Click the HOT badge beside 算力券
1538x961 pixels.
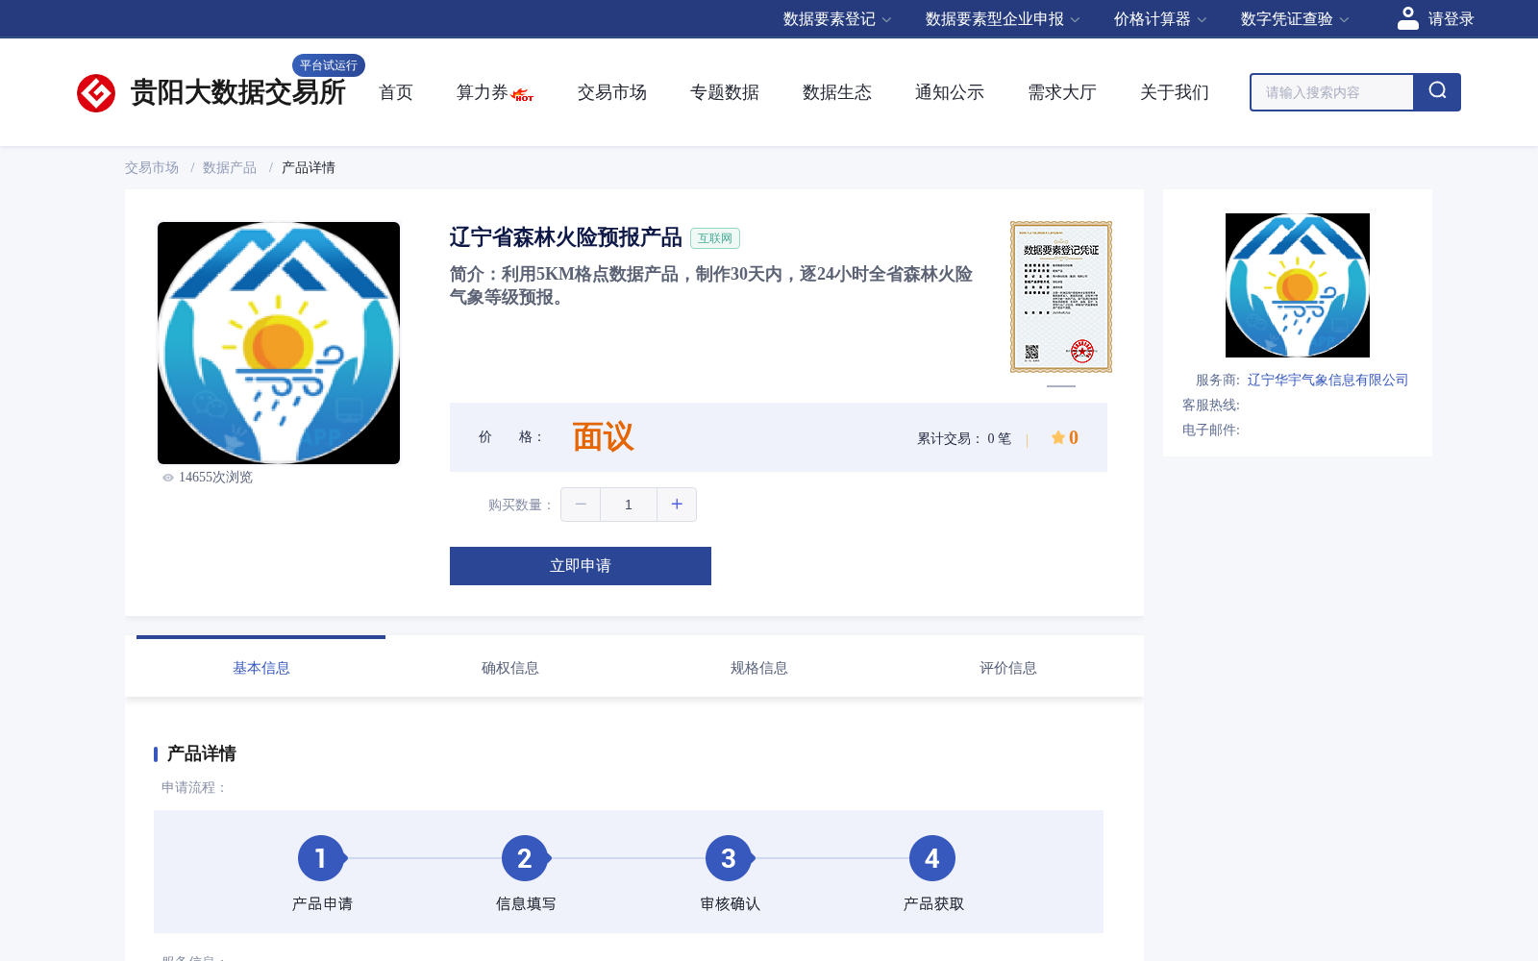(x=523, y=95)
